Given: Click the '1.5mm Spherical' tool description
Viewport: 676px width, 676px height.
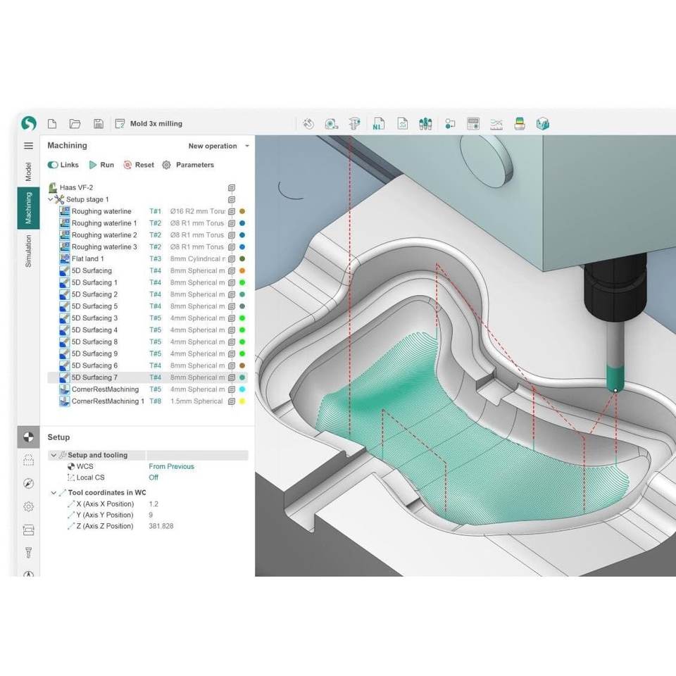Looking at the screenshot, I should (196, 401).
